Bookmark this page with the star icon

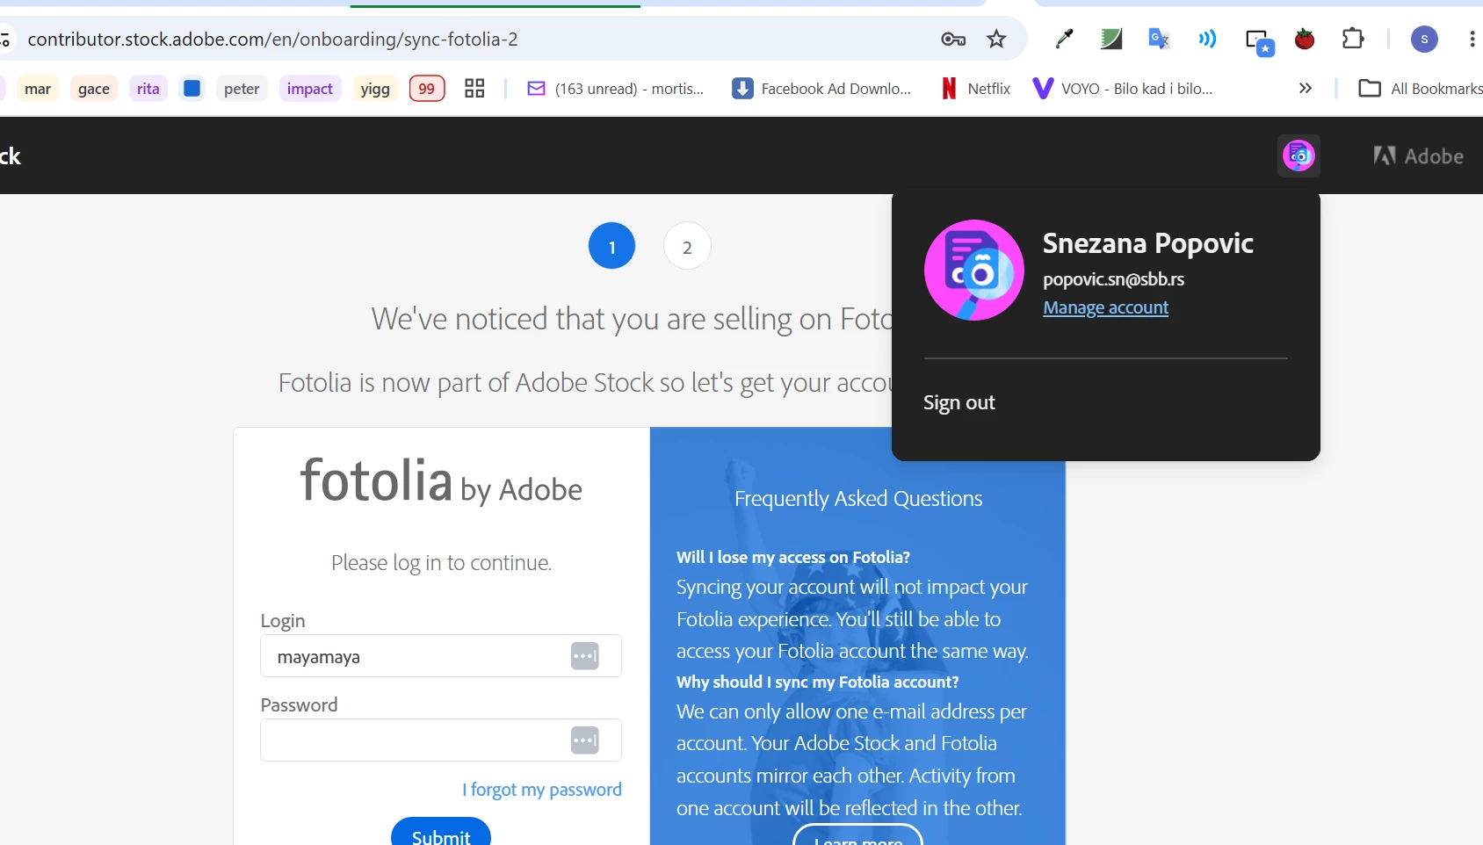tap(995, 39)
